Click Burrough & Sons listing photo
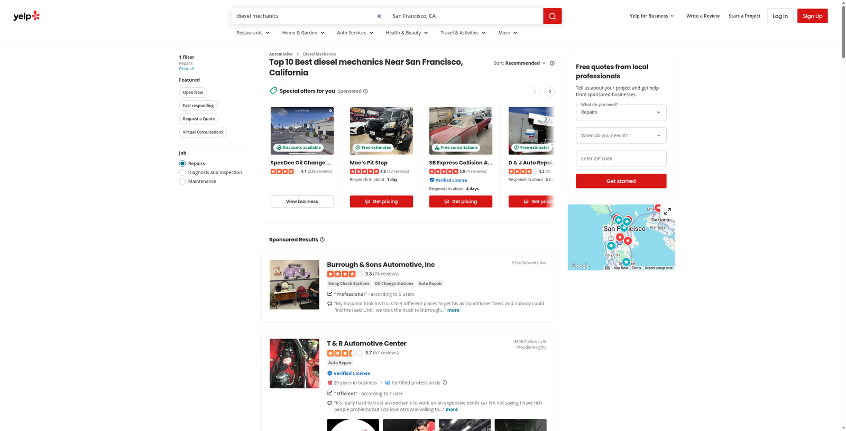This screenshot has height=431, width=846. click(295, 285)
